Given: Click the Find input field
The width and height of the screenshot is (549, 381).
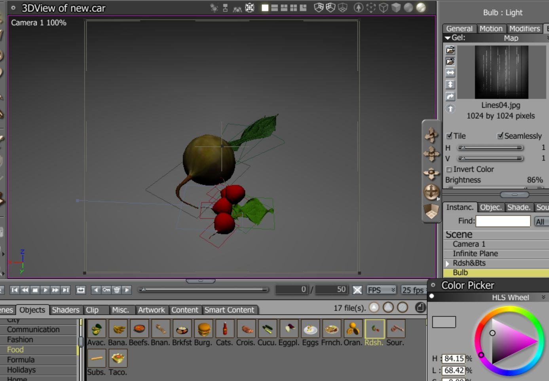Looking at the screenshot, I should 503,221.
